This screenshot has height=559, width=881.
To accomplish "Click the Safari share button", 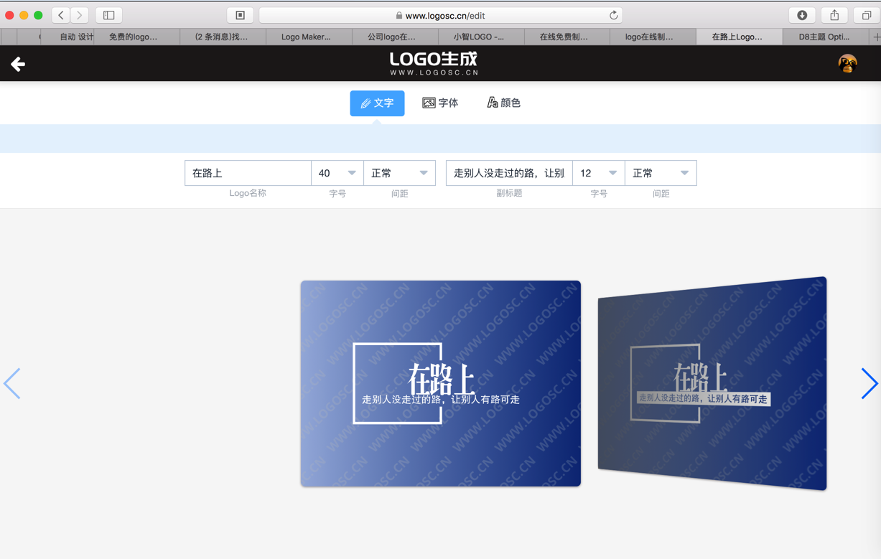I will 834,15.
